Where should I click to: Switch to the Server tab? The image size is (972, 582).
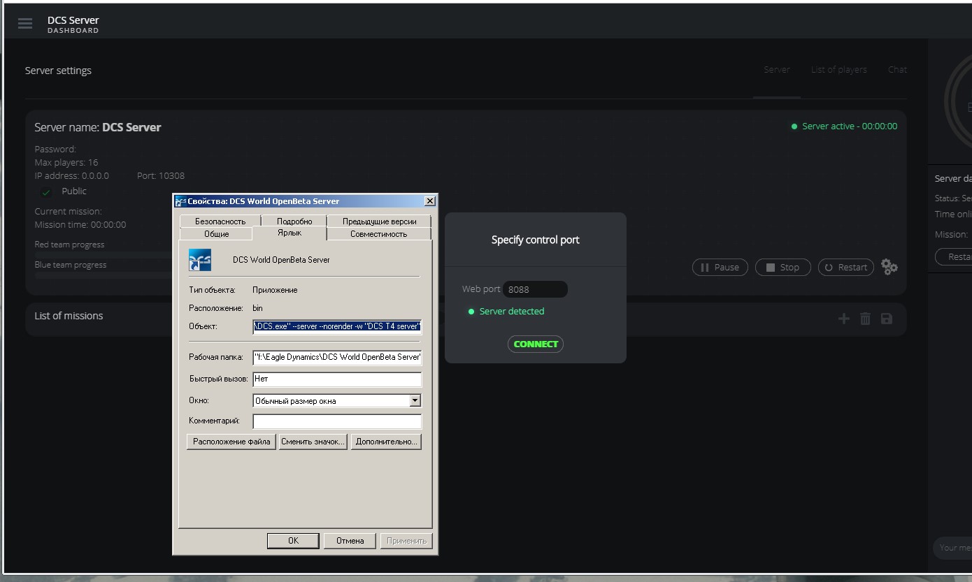click(776, 70)
